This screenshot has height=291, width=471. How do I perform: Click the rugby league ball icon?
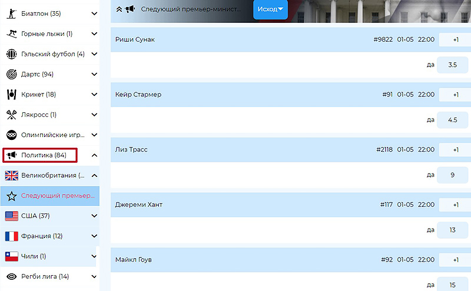(x=11, y=276)
